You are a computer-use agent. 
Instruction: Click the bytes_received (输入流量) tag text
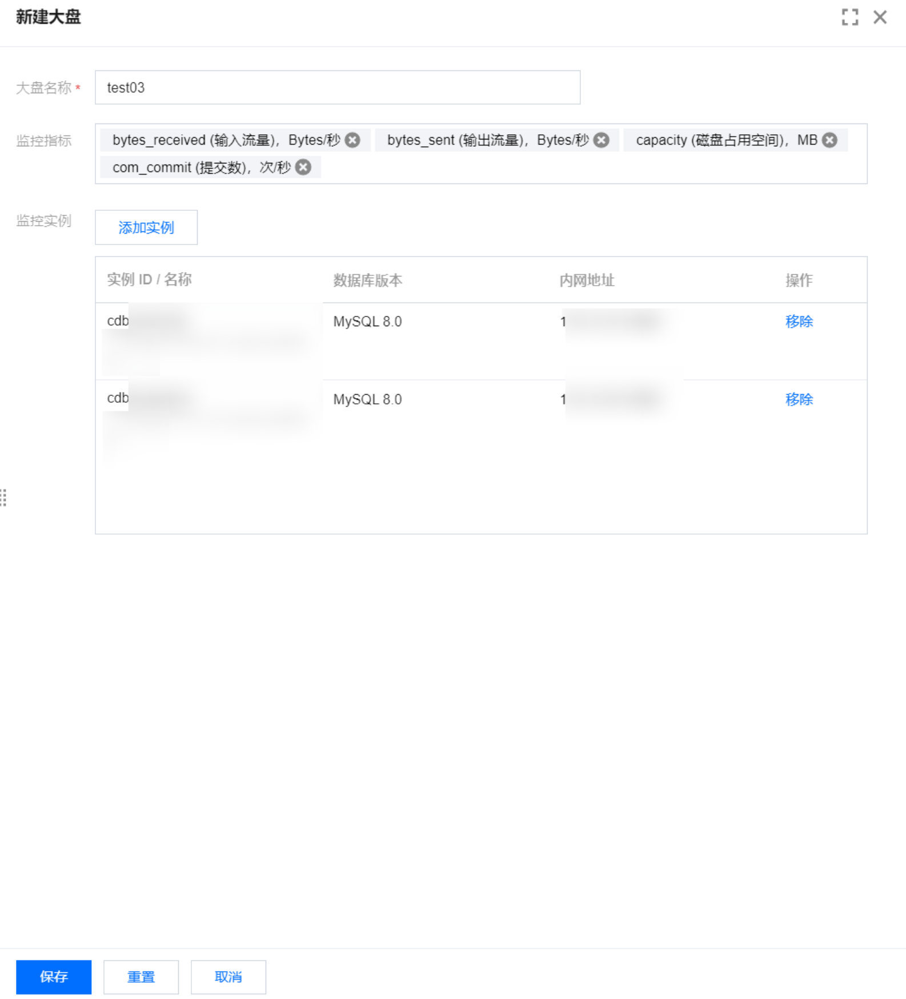click(226, 140)
